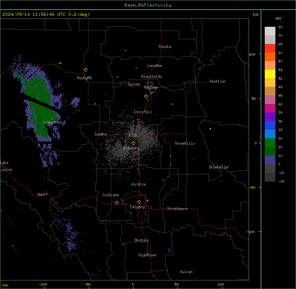
Task: Select the orange 60-57 dBZ legend swatch
Action: (270, 57)
